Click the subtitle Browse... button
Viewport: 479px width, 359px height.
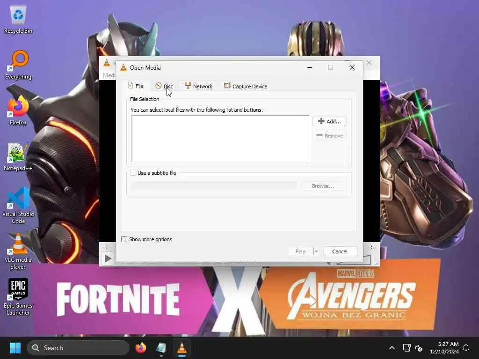pos(323,186)
